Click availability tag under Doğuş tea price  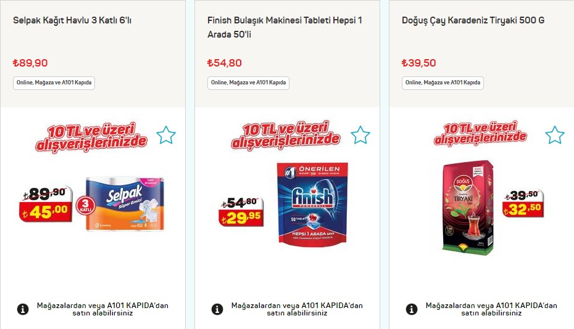pos(443,83)
